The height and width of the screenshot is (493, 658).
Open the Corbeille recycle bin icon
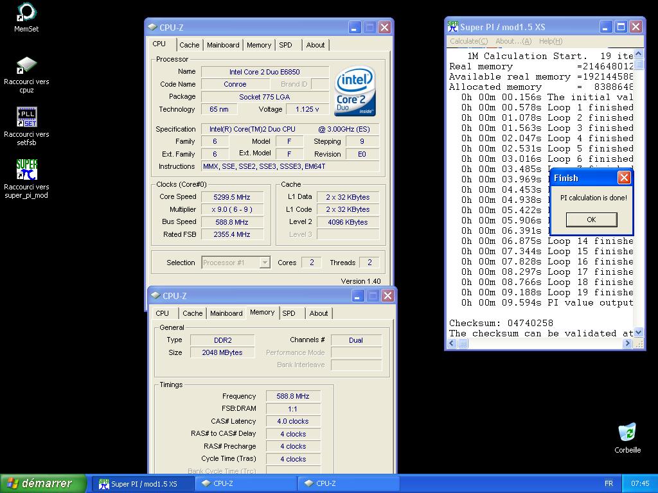(x=627, y=438)
